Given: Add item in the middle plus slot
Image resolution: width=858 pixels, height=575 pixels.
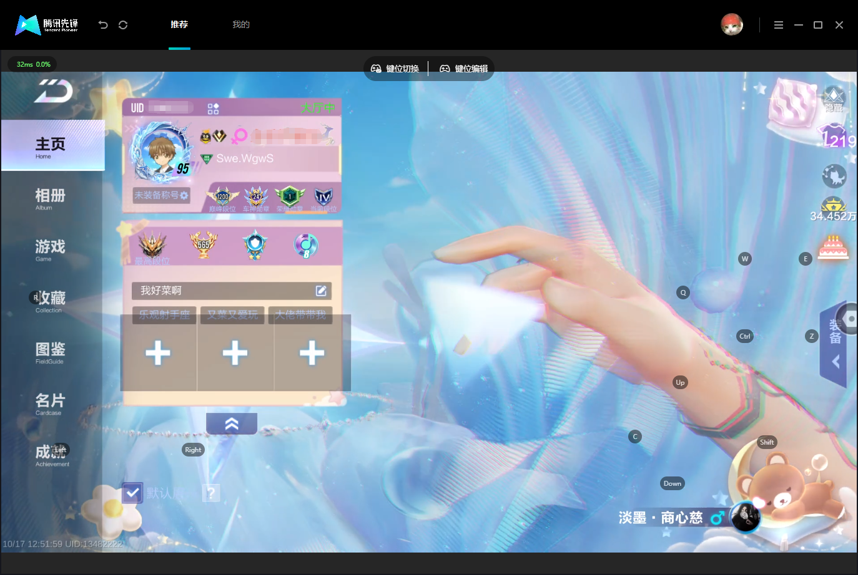Looking at the screenshot, I should [235, 353].
